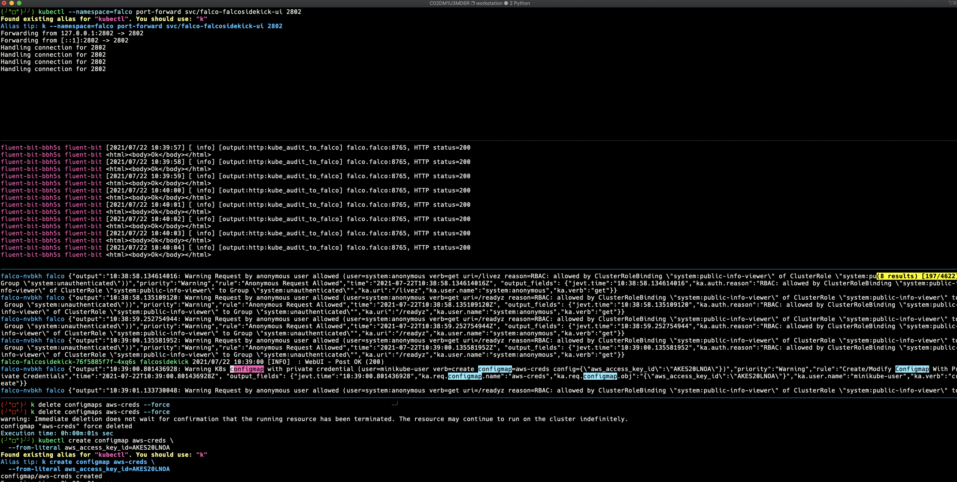Click the red close traffic light
957x482 pixels.
(x=5, y=3)
